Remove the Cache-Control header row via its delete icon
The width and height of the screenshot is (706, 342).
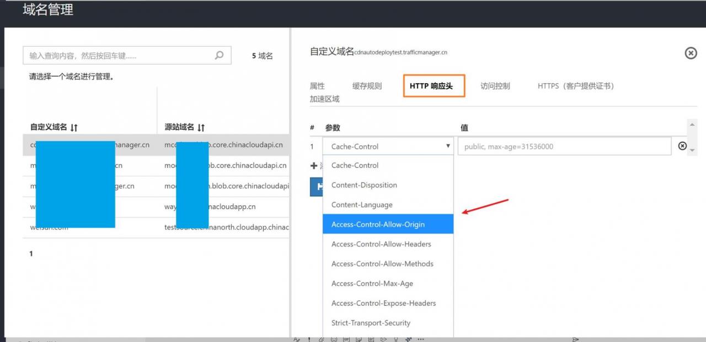coord(683,146)
